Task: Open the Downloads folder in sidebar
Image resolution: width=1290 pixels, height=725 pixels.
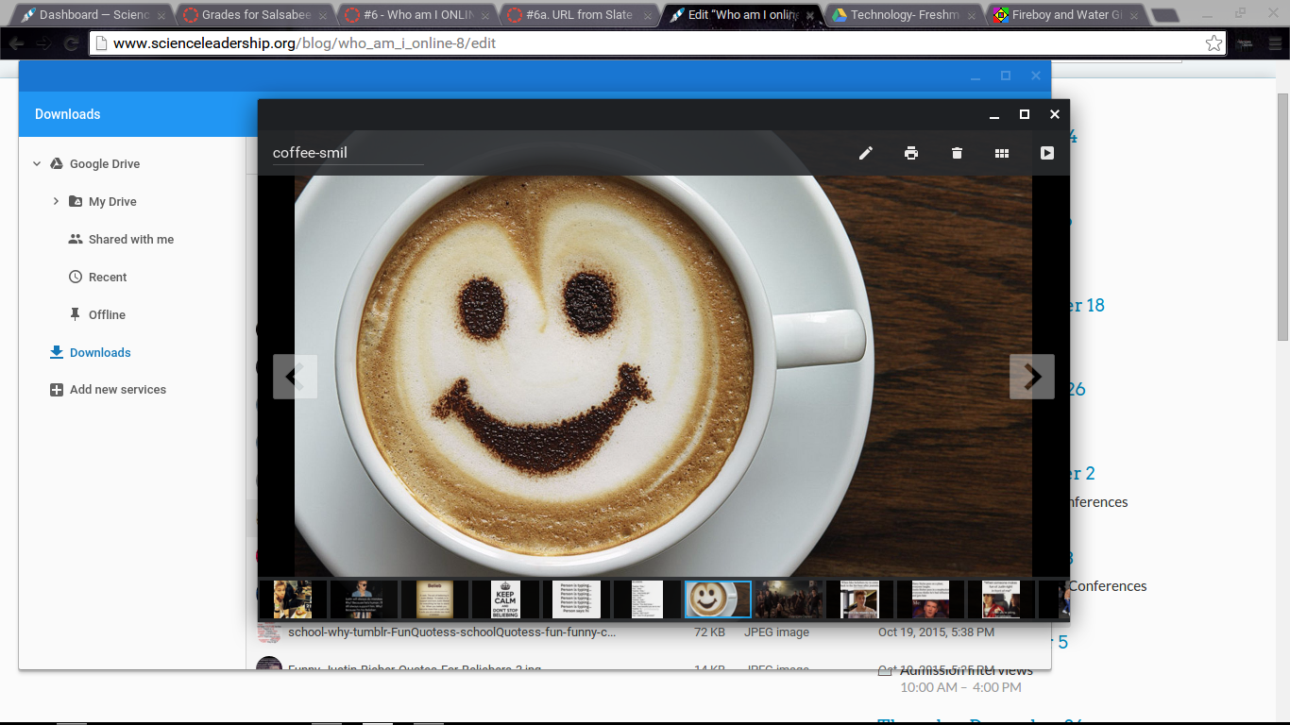Action: tap(100, 353)
